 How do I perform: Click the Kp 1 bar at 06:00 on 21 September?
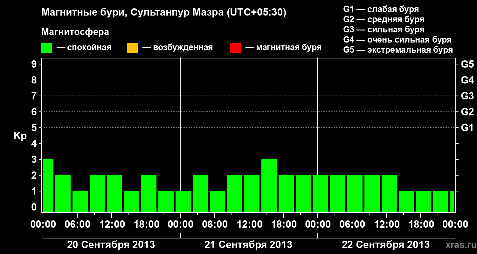[x=218, y=201]
